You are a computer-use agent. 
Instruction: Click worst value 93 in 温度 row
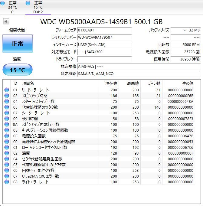tap(137, 153)
